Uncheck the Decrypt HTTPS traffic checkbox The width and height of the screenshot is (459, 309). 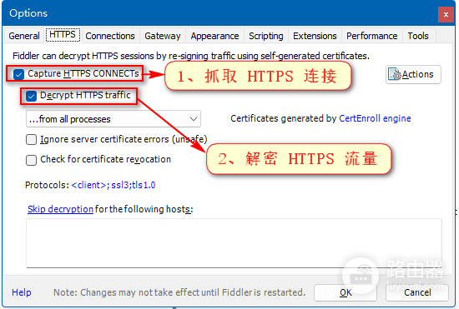tap(31, 96)
